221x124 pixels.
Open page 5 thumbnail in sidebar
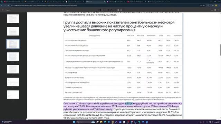(x=13, y=69)
